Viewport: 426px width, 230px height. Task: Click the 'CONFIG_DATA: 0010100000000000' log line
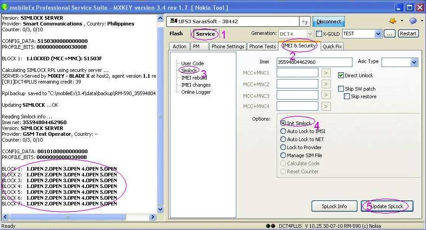tap(45, 151)
